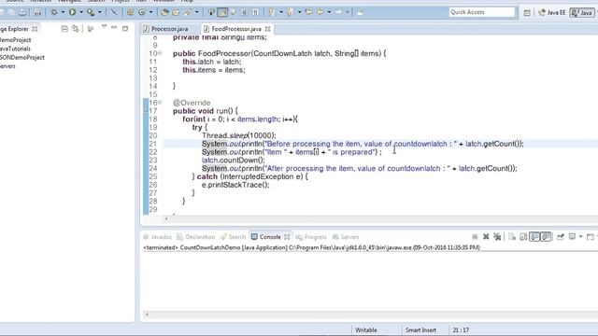
Task: Select the JavaTutorials project in Package Explorer
Action: [15, 49]
